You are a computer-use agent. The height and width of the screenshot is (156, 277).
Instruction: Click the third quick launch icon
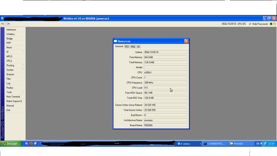click(x=36, y=144)
